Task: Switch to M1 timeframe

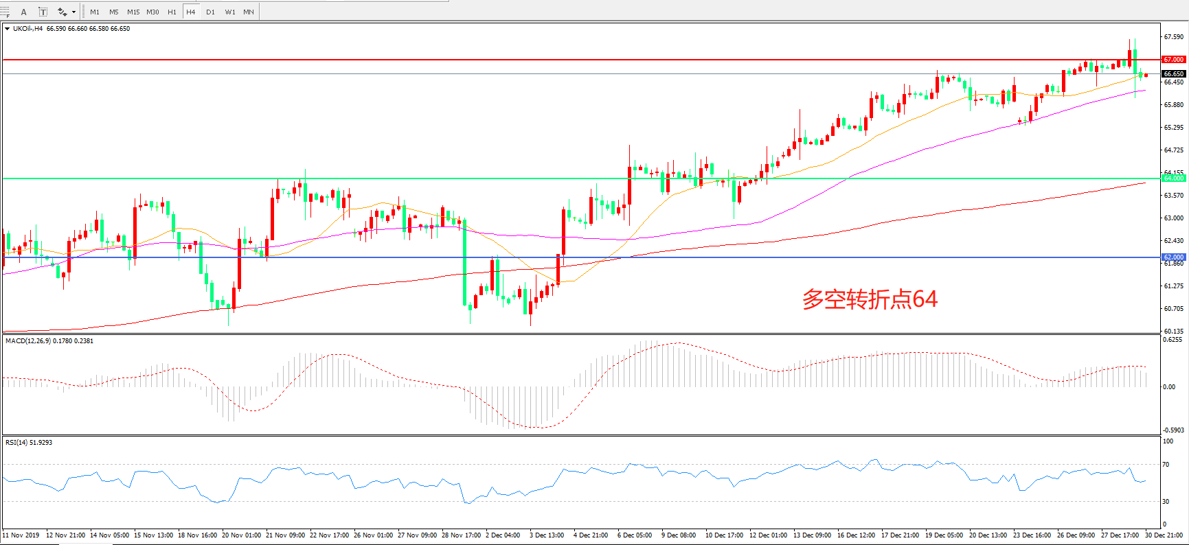Action: coord(95,12)
